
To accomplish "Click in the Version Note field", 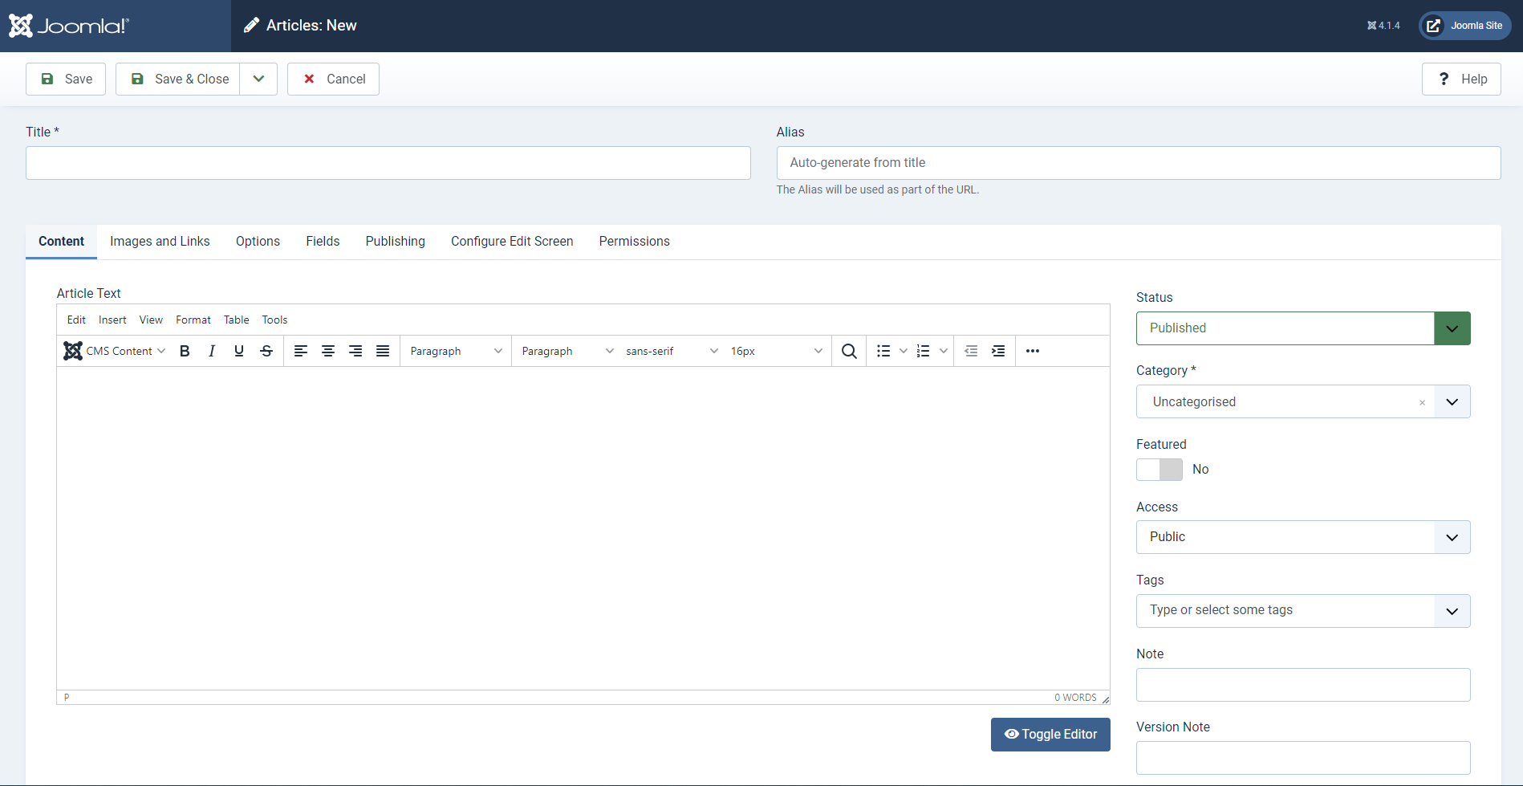I will pyautogui.click(x=1303, y=758).
